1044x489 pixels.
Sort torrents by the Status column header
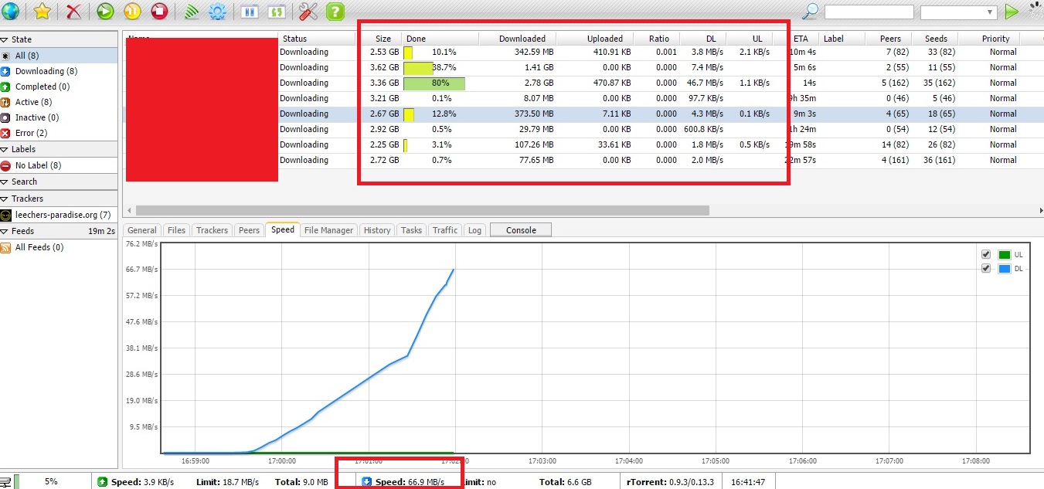318,39
